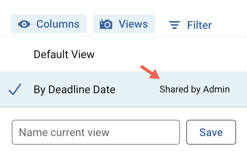Click the camera icon on Views

click(106, 24)
